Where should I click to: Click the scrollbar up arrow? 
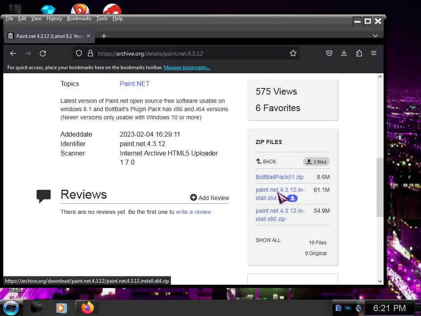pyautogui.click(x=379, y=77)
